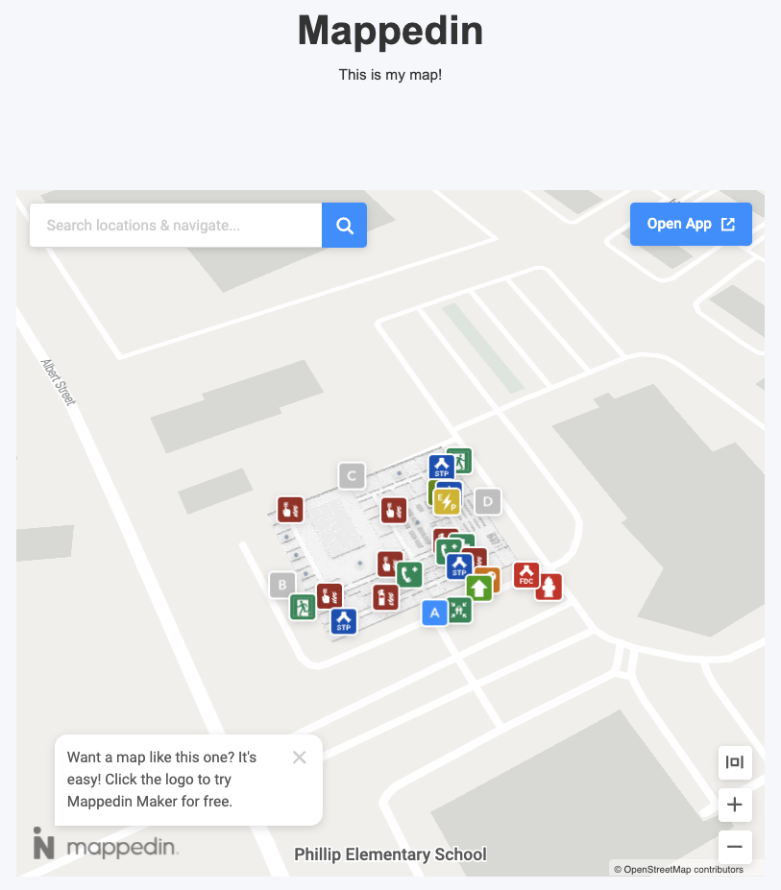Image resolution: width=781 pixels, height=890 pixels.
Task: Select entrance marker A on the map
Action: click(x=434, y=612)
